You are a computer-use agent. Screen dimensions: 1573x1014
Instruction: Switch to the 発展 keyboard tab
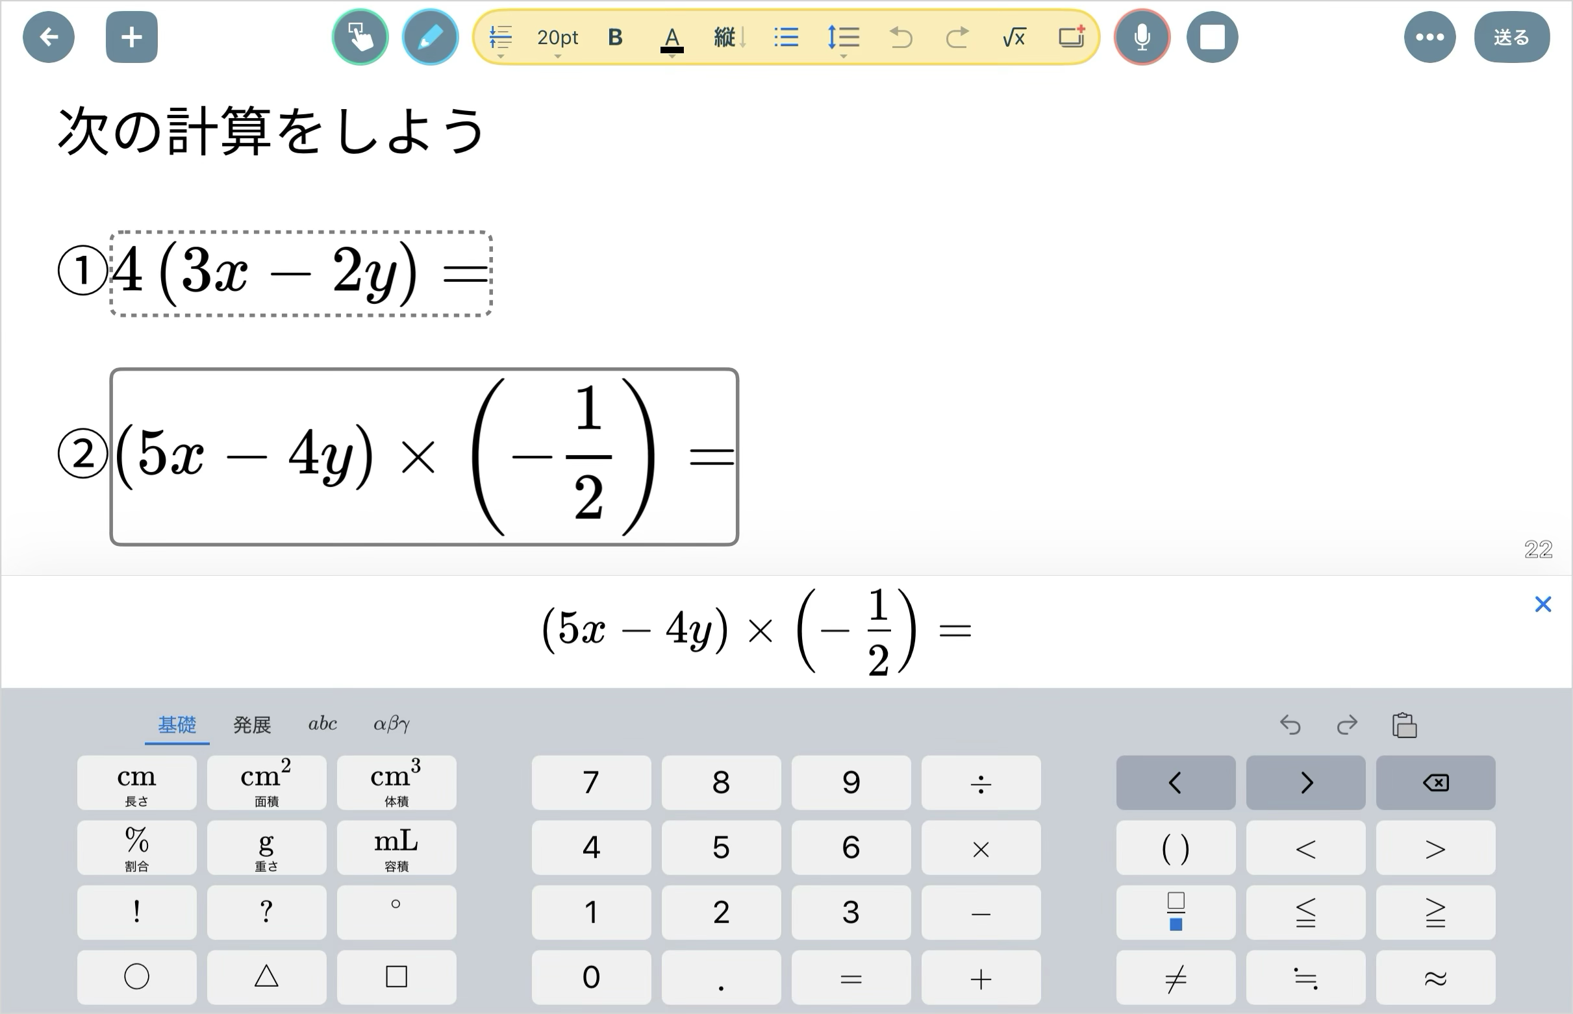click(x=251, y=725)
